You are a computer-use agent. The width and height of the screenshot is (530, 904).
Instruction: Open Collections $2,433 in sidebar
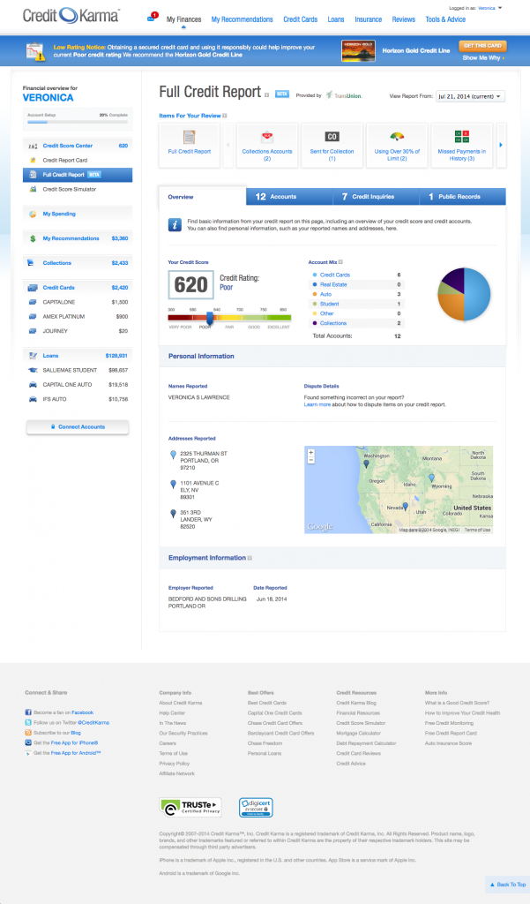(x=78, y=263)
